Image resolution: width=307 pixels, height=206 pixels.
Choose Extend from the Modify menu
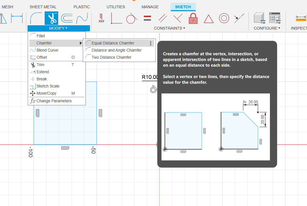[57, 72]
